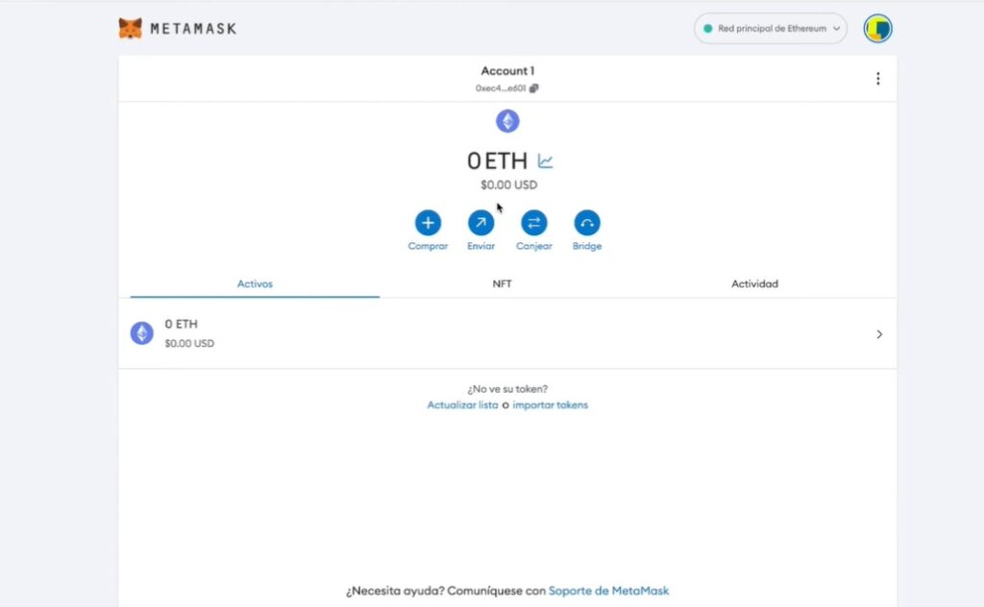The image size is (984, 607).
Task: Click the METAMASK wordmark text
Action: pyautogui.click(x=193, y=29)
